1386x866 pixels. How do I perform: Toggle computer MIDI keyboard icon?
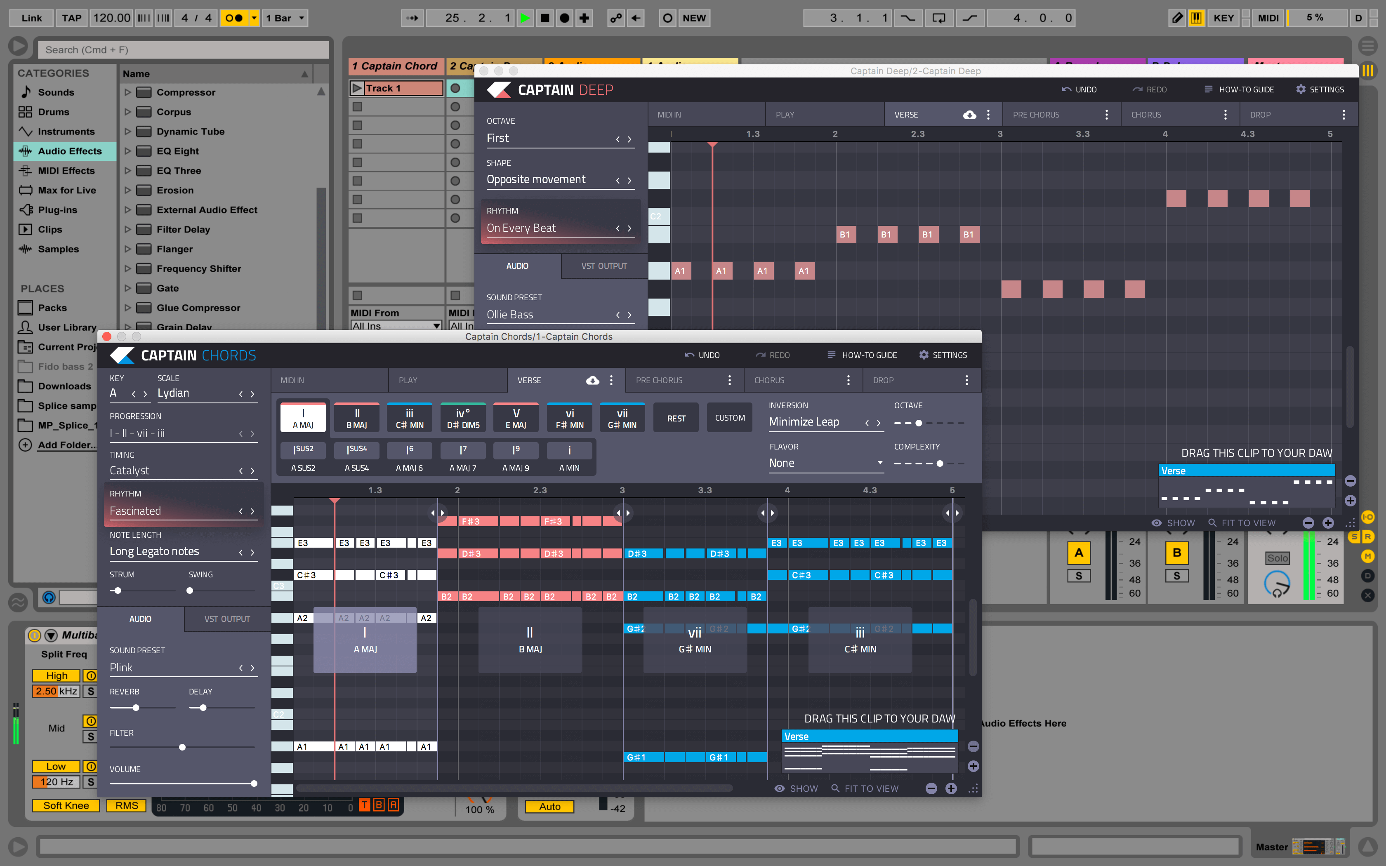tap(1196, 18)
